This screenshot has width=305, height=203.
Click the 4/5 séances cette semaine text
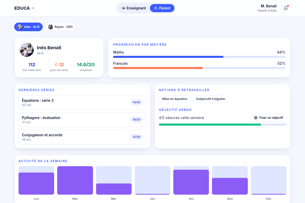point(181,118)
